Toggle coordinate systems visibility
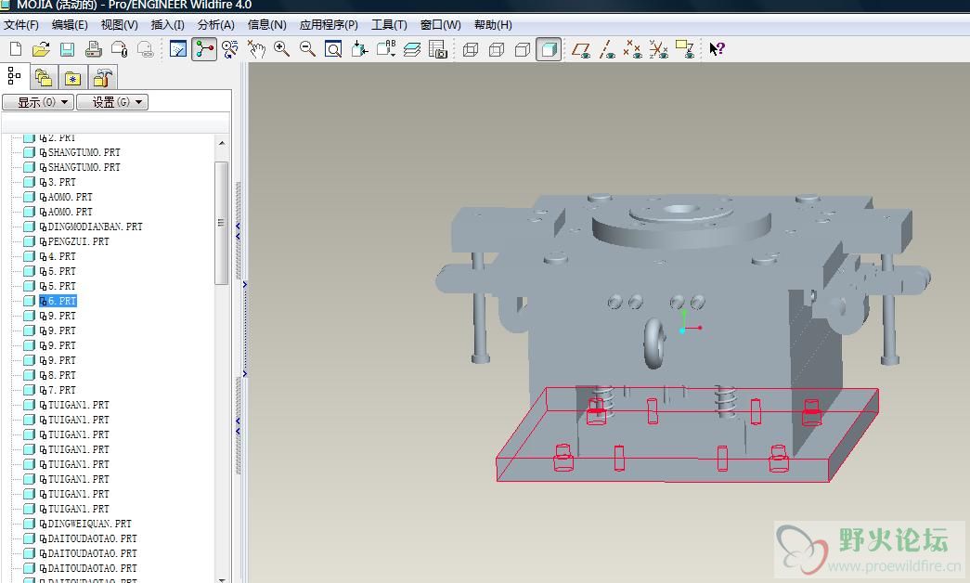The width and height of the screenshot is (970, 583). click(x=659, y=49)
